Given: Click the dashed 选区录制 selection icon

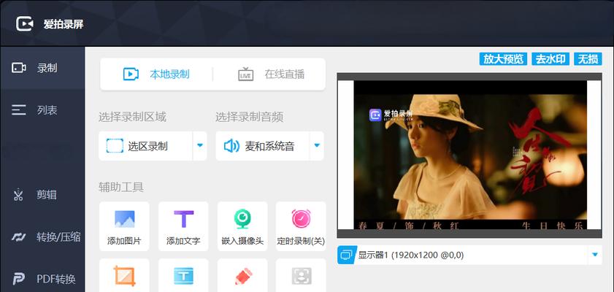Looking at the screenshot, I should [115, 146].
